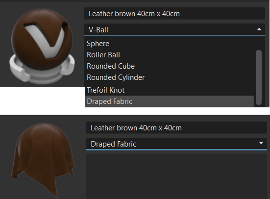The height and width of the screenshot is (199, 270).
Task: Collapse the V-Ball dropdown arrow
Action: (259, 29)
